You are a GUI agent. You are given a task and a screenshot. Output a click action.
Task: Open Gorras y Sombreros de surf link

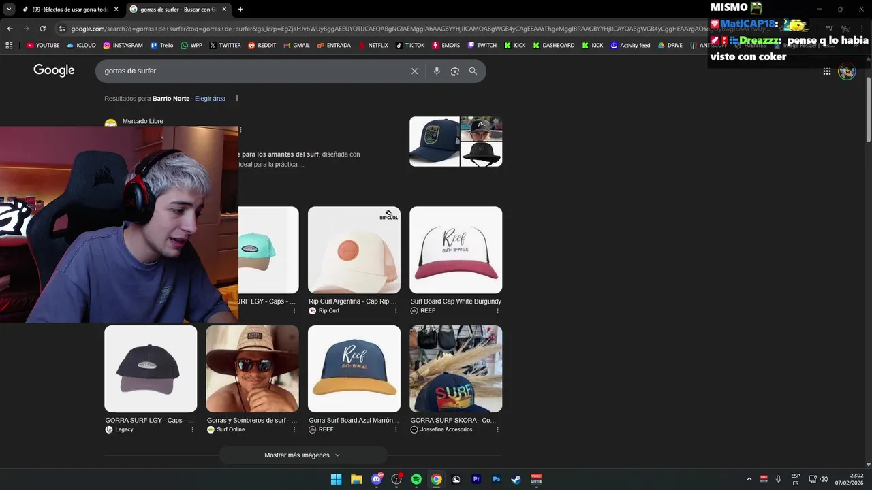click(x=252, y=421)
